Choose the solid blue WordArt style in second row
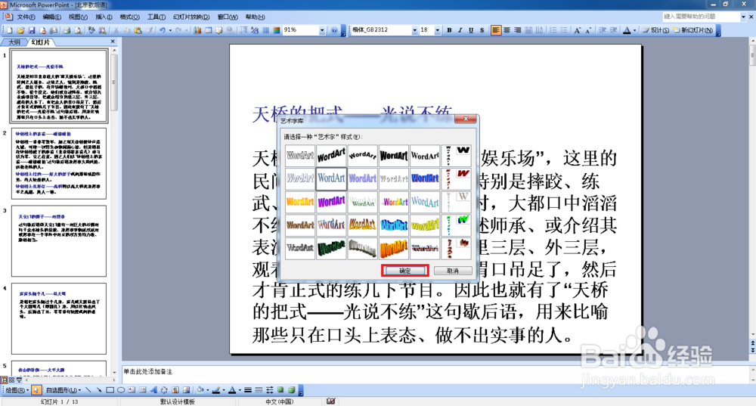The height and width of the screenshot is (406, 756). tap(425, 178)
